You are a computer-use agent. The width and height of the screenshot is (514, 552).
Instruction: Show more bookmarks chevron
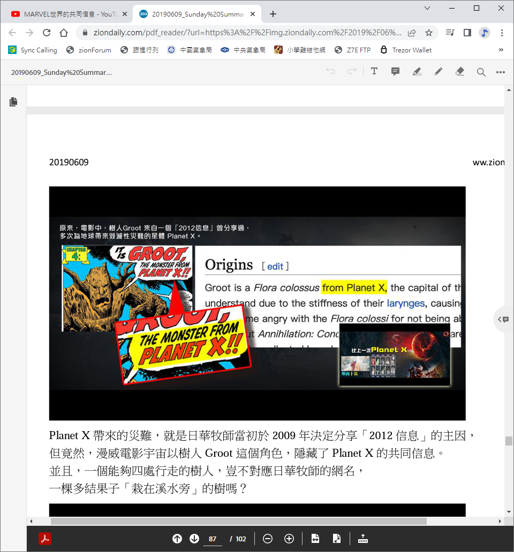point(501,50)
